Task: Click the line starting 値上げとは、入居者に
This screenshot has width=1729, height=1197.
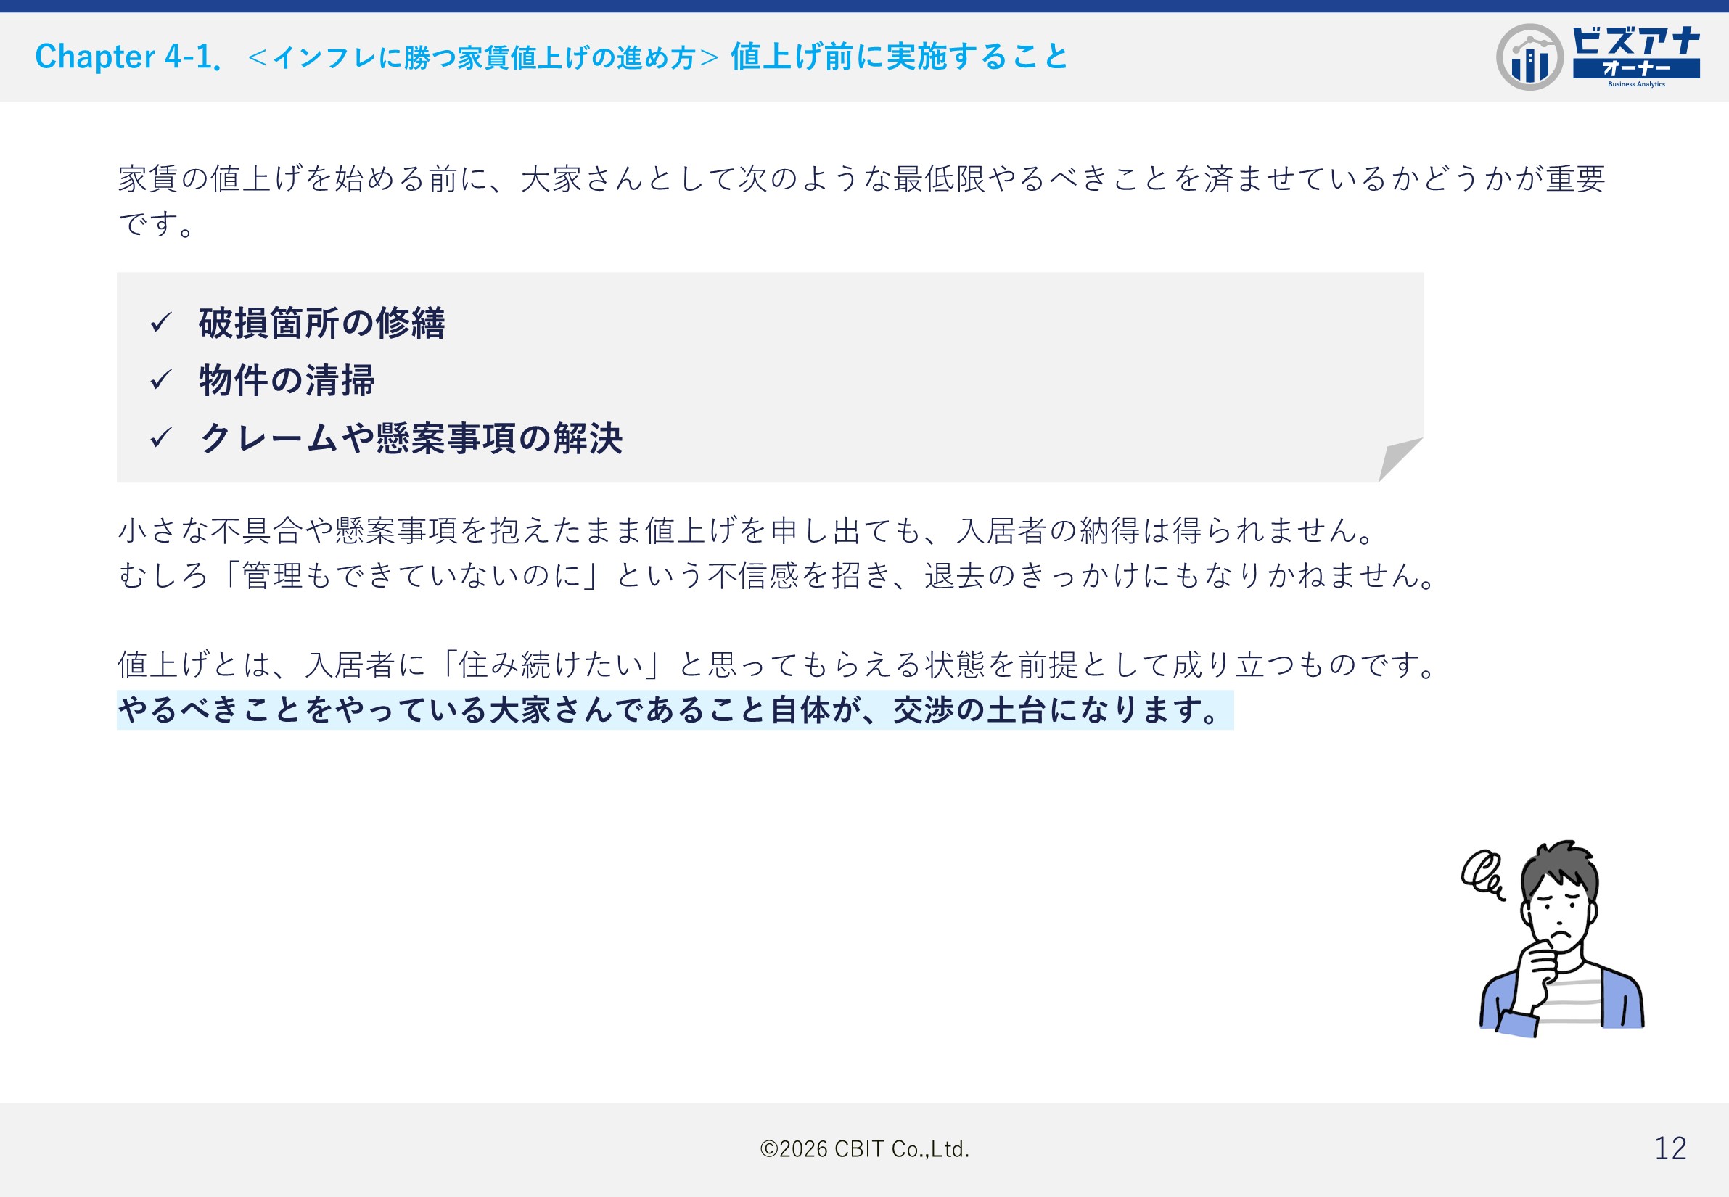Action: click(778, 665)
